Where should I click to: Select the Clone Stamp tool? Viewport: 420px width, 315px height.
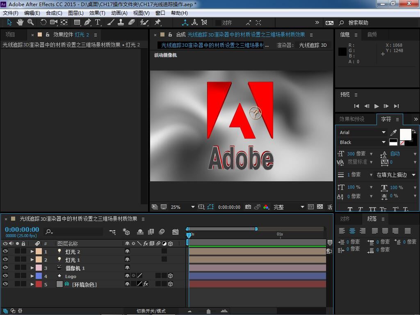click(x=121, y=23)
